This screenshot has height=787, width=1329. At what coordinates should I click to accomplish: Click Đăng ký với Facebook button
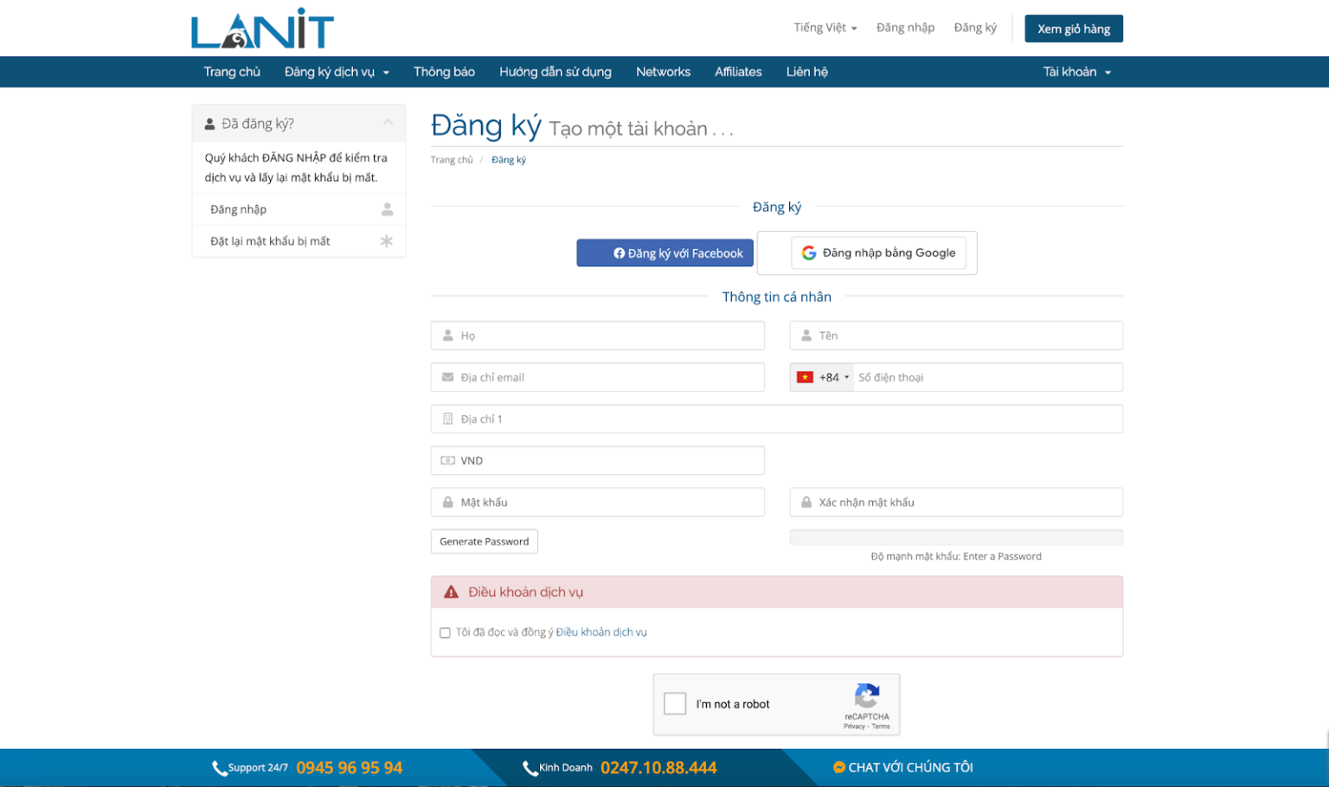(x=665, y=253)
